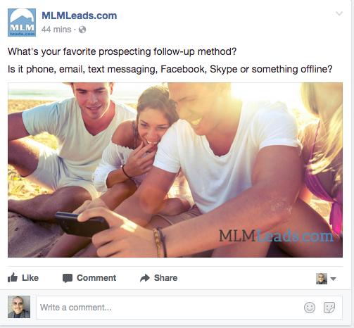Open the smiley emoji picker in comment box

point(310,308)
